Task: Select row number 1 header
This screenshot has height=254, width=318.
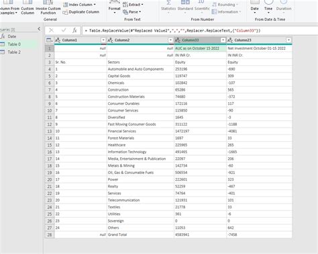Action: [x=50, y=48]
